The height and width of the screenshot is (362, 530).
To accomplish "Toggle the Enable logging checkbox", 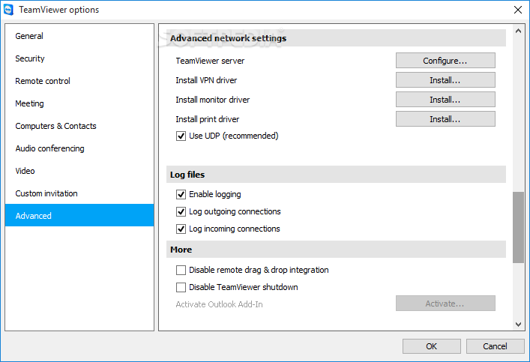I will click(181, 194).
